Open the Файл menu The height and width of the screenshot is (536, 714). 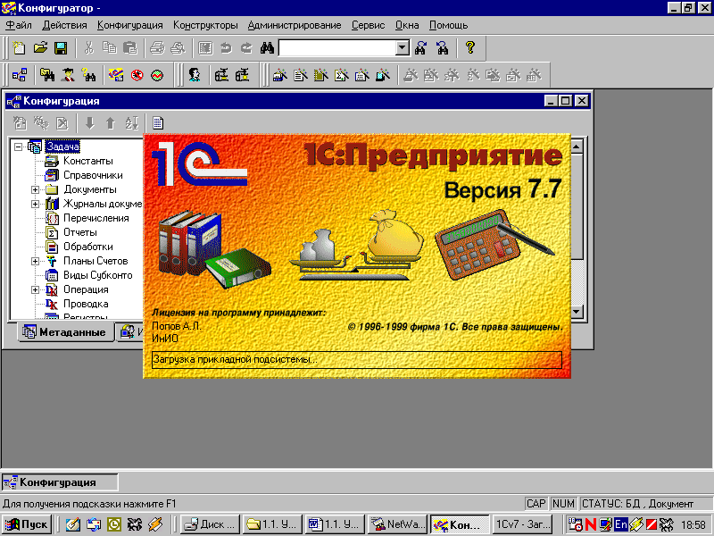click(19, 26)
